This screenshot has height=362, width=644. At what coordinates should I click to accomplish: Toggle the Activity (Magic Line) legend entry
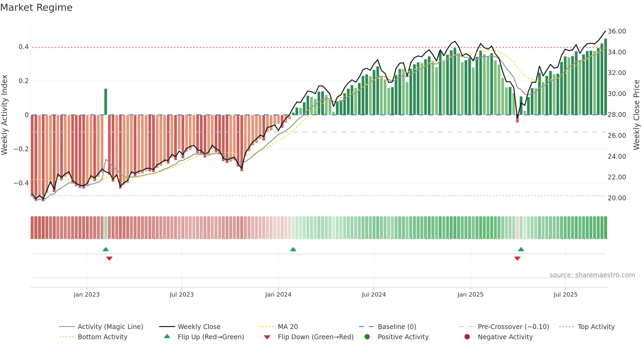(x=101, y=327)
